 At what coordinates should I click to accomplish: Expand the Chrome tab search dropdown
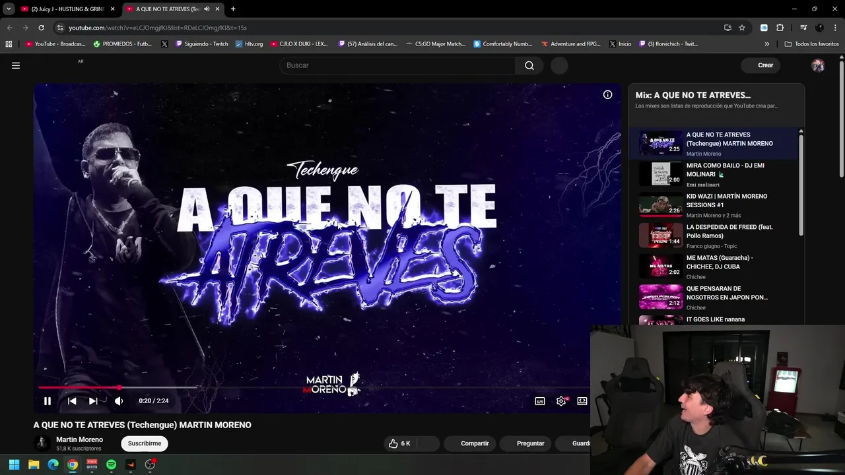(9, 9)
